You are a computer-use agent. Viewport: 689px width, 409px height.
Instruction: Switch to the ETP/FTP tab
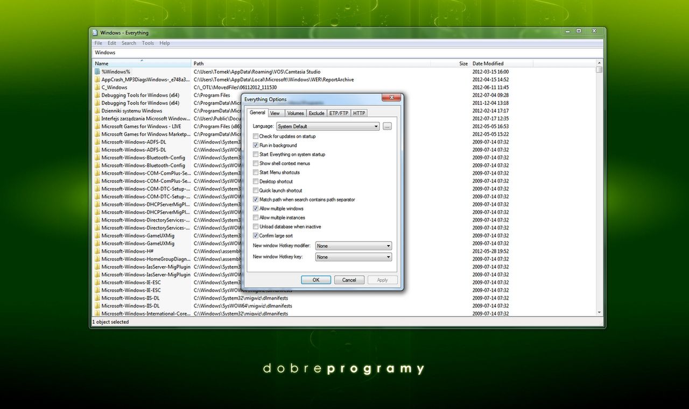click(x=339, y=113)
